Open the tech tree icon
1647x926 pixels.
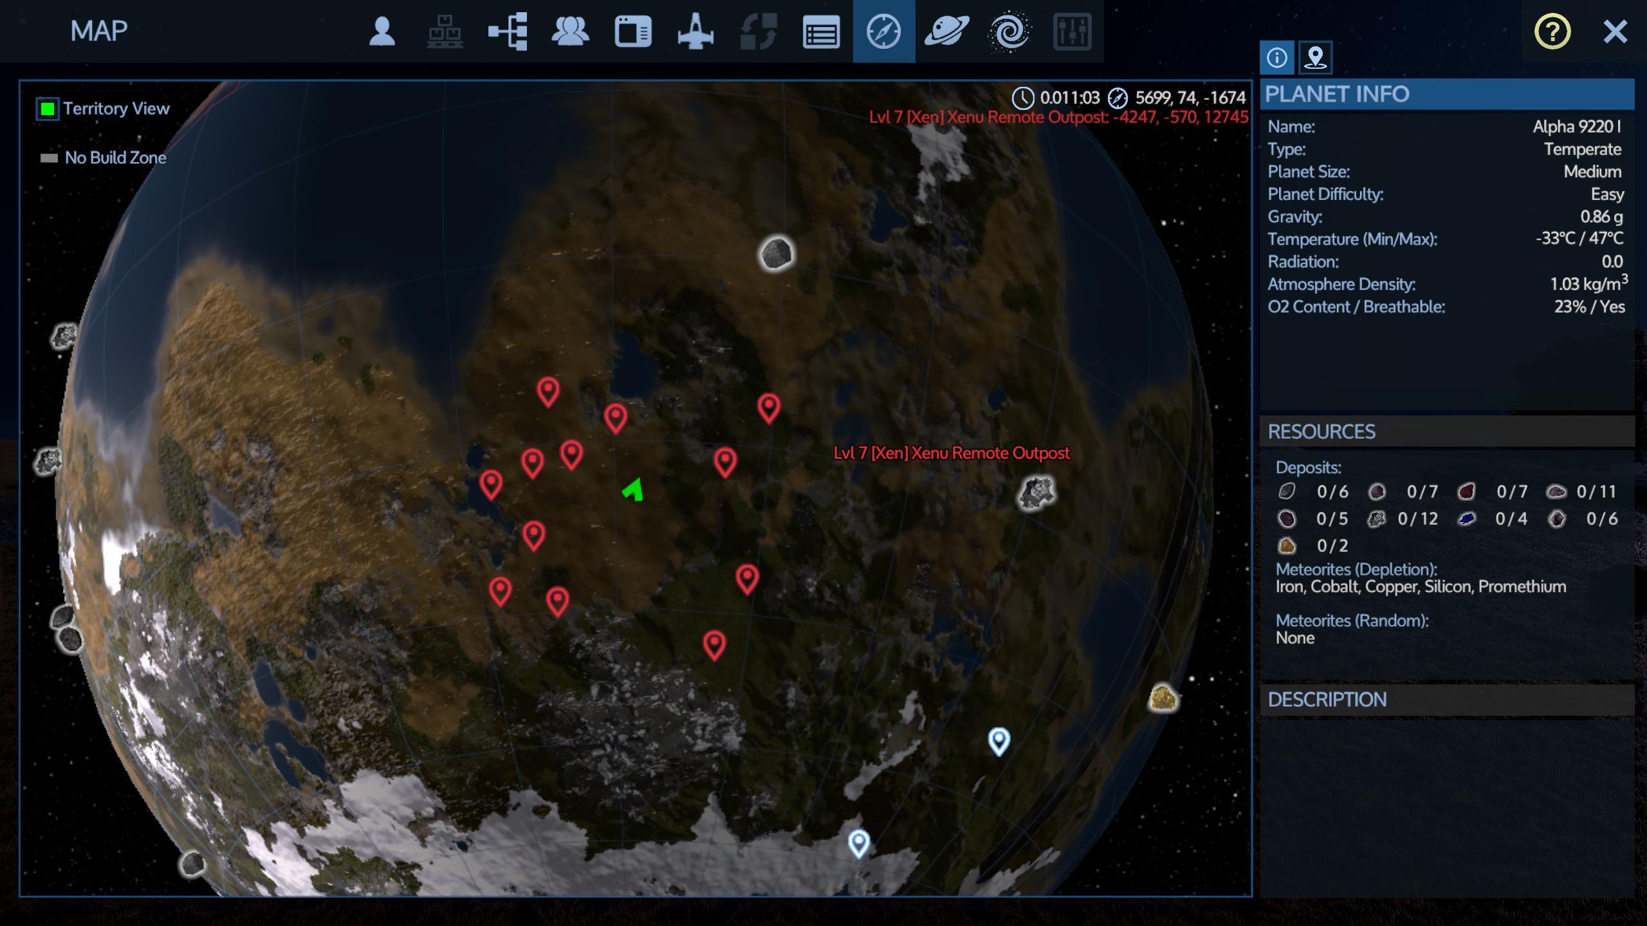(508, 32)
